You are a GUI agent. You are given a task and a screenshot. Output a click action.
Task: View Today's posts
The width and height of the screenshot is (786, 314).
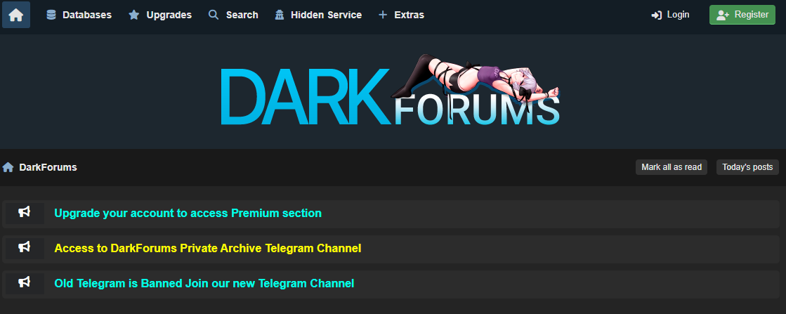point(747,167)
